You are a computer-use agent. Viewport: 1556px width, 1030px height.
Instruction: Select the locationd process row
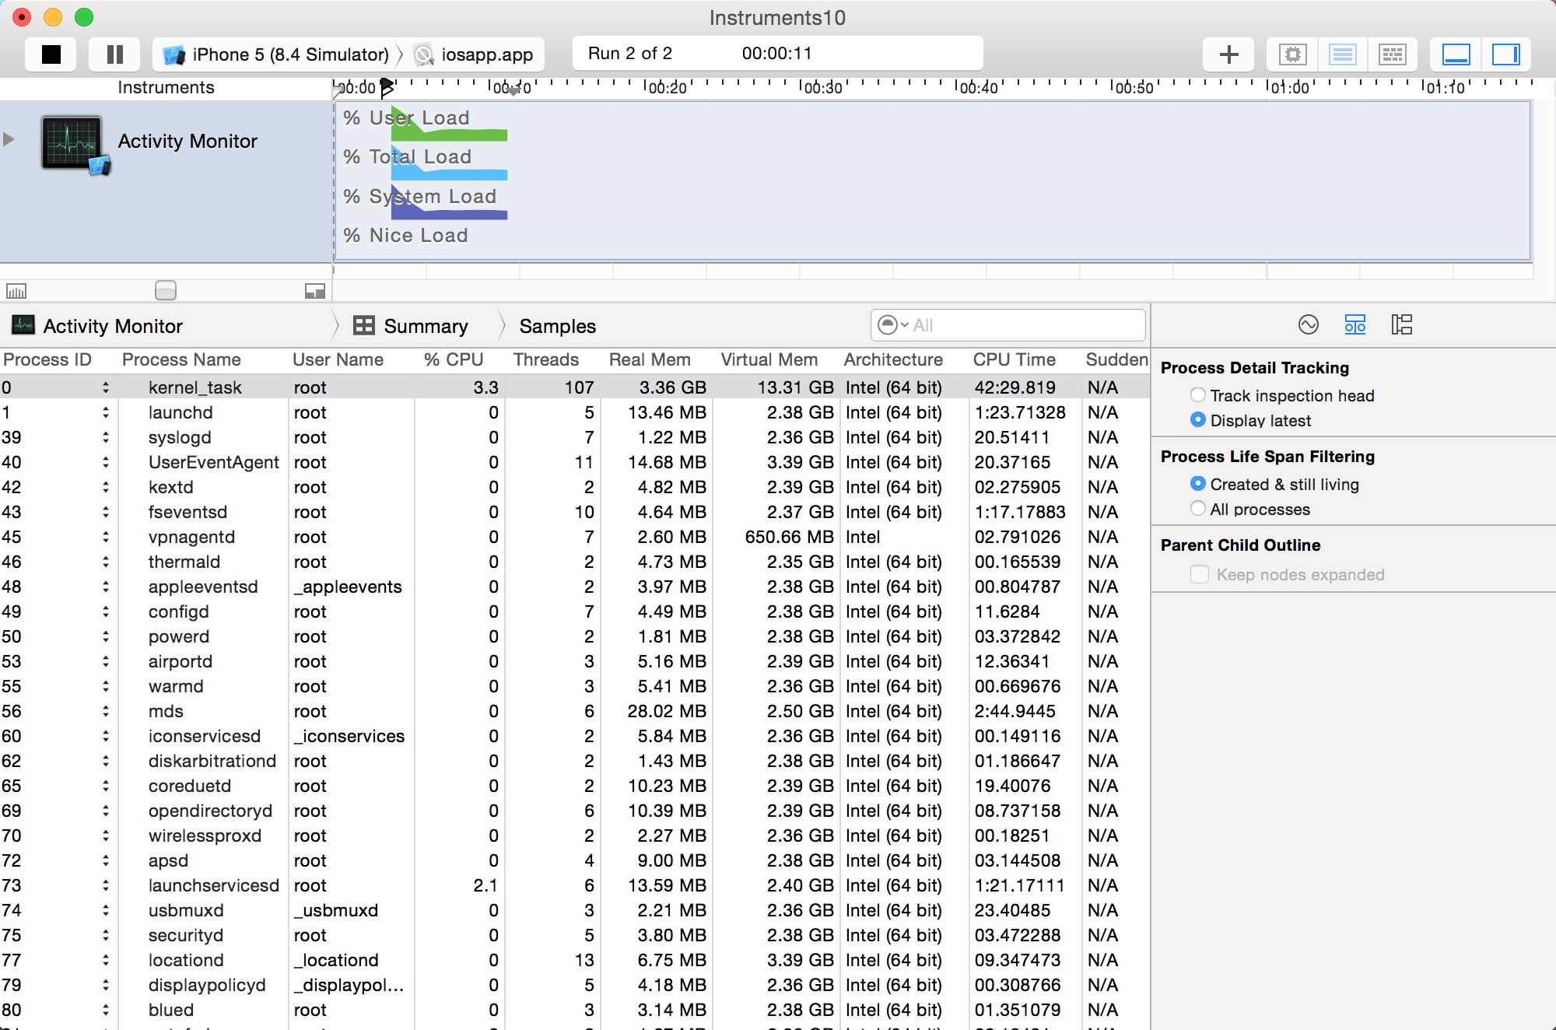coord(575,960)
